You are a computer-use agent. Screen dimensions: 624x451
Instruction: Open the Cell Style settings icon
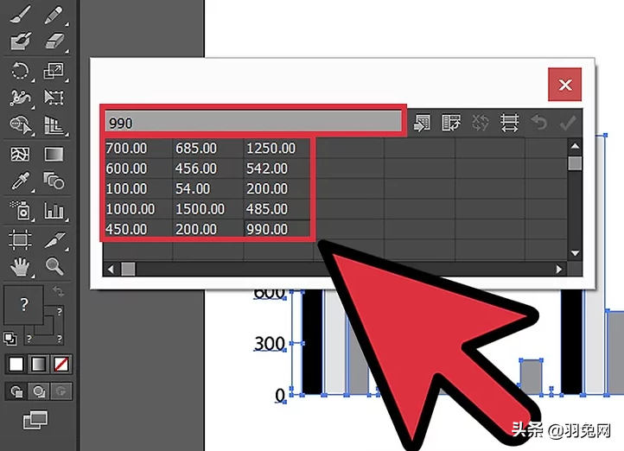tap(509, 123)
